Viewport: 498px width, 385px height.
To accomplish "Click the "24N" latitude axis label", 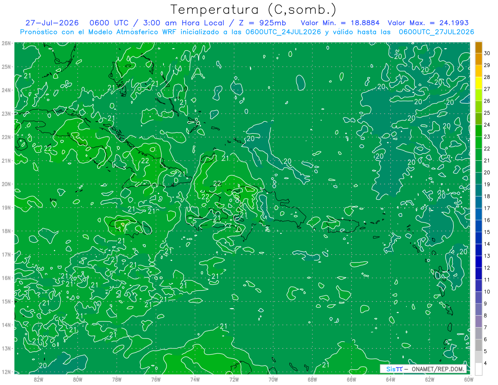I will tap(6, 90).
